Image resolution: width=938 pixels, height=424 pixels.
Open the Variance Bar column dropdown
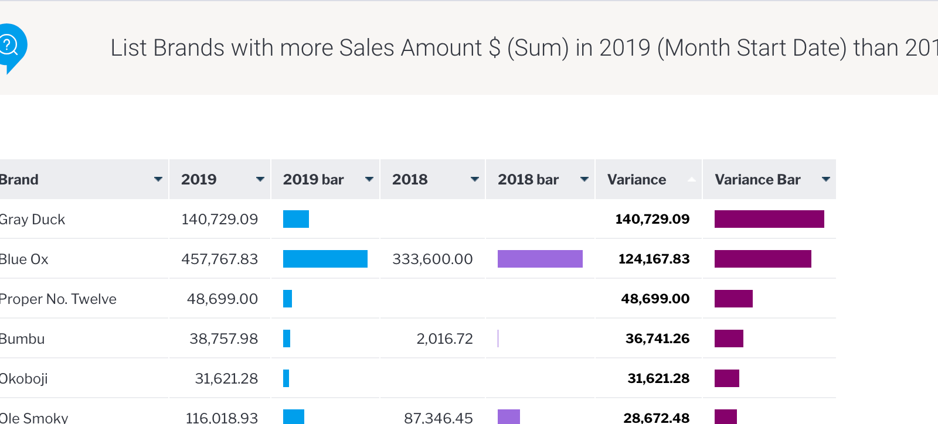(x=825, y=179)
